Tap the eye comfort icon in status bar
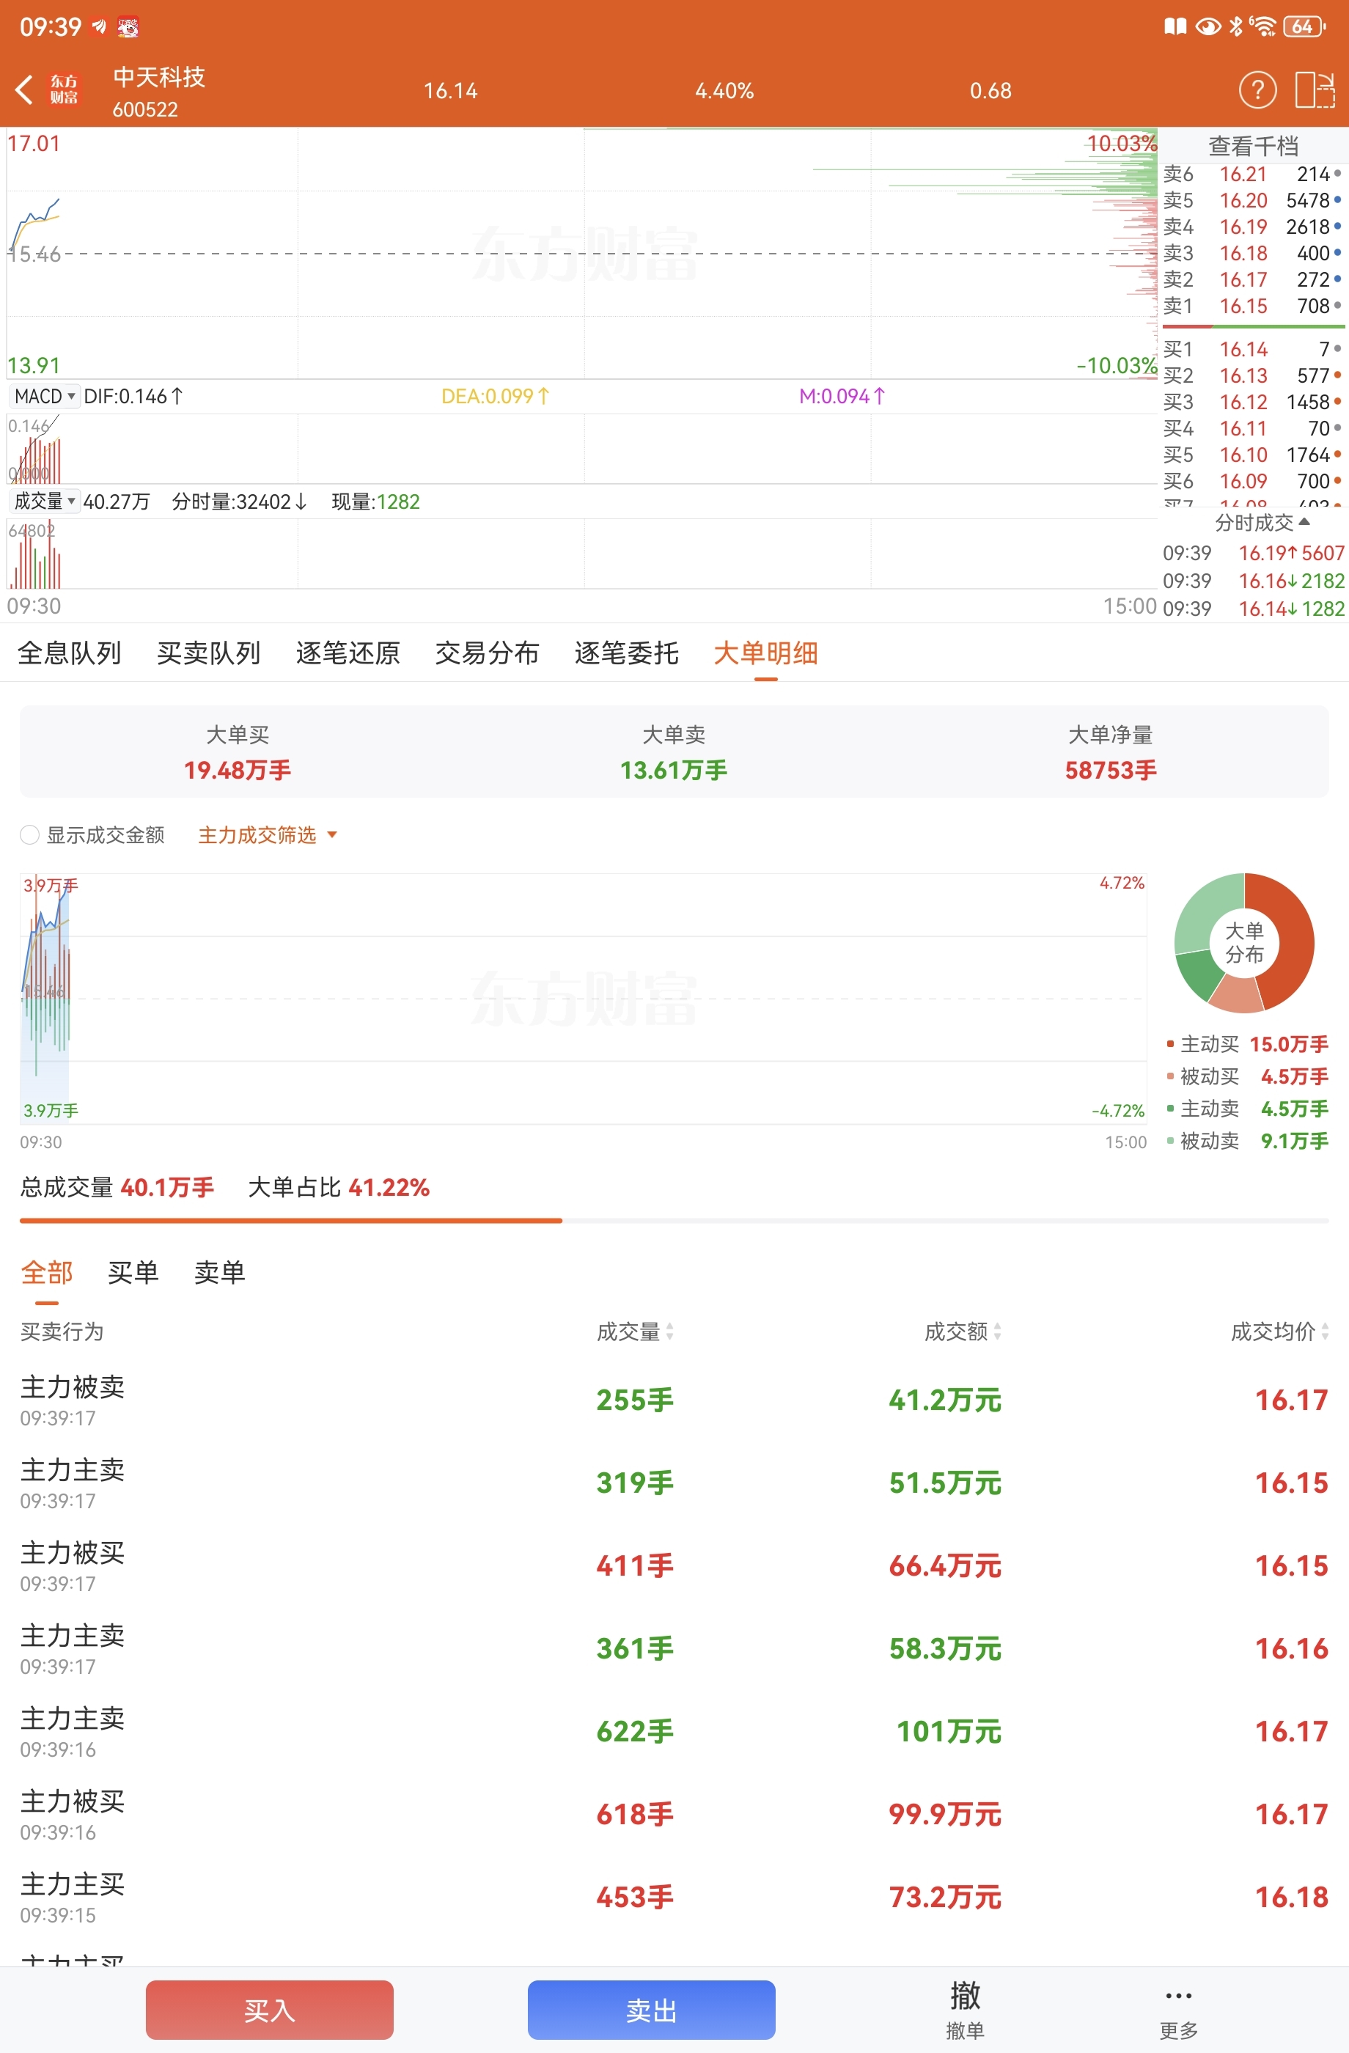 click(1208, 26)
